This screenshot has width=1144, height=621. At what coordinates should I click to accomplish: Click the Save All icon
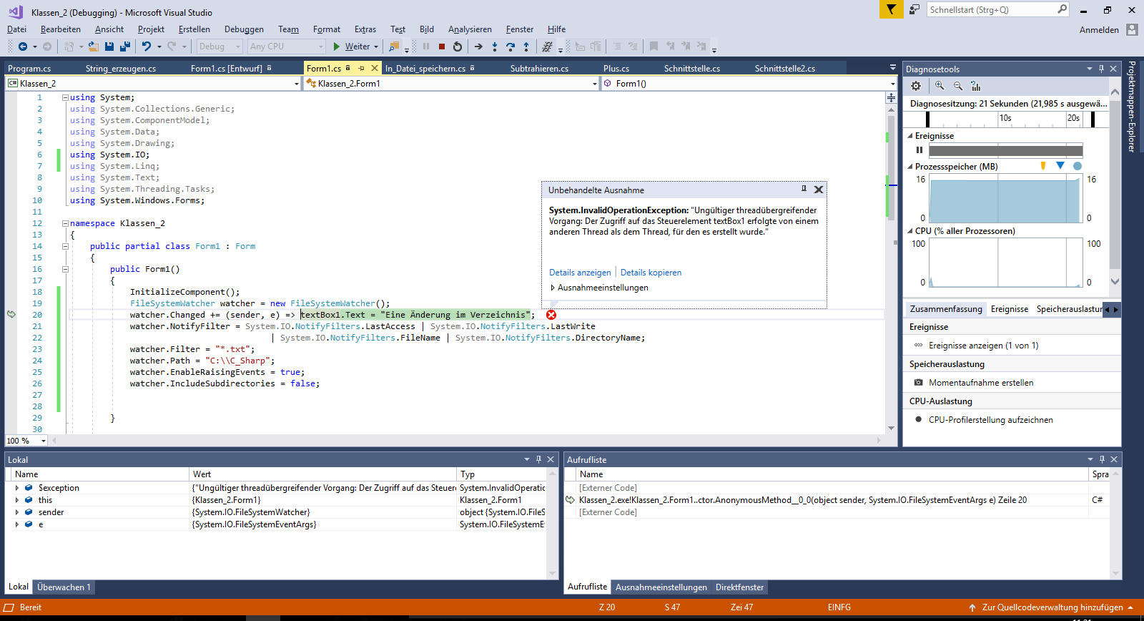tap(125, 47)
